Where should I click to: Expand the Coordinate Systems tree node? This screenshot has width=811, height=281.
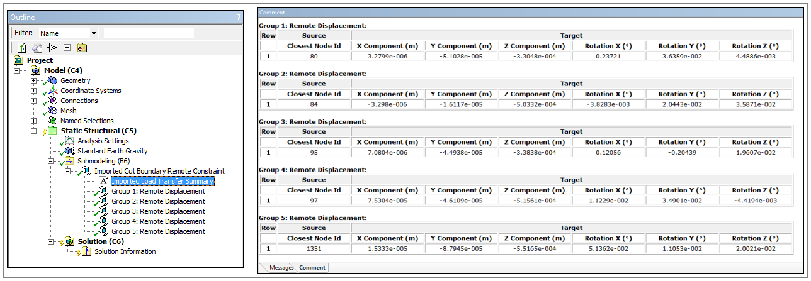(x=33, y=91)
